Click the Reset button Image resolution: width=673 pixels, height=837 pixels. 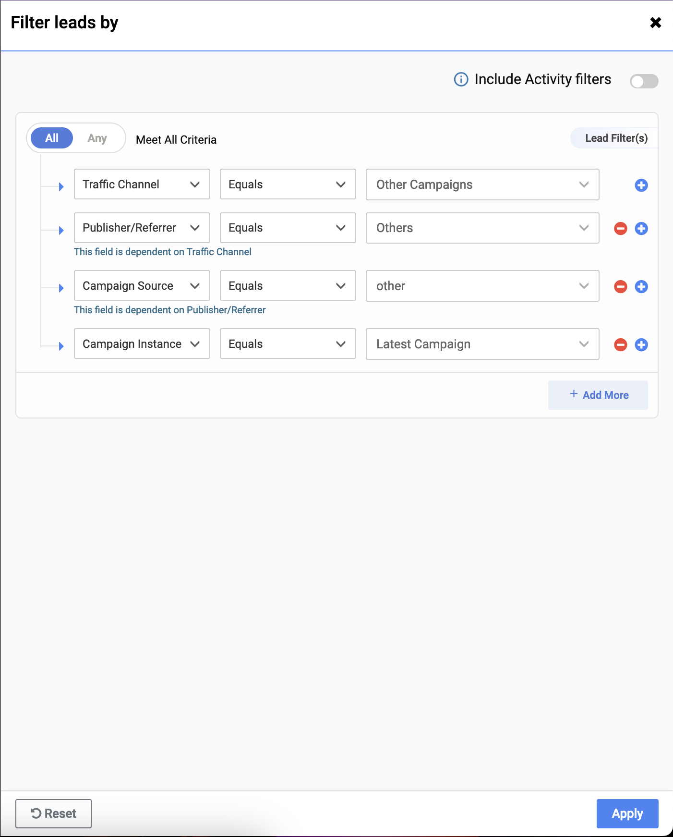coord(53,813)
